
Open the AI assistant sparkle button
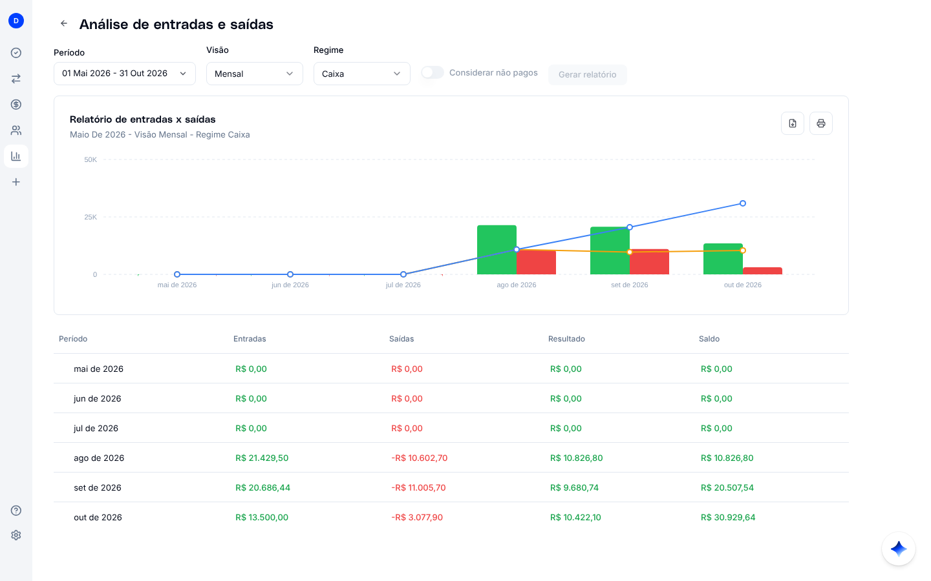pos(899,549)
